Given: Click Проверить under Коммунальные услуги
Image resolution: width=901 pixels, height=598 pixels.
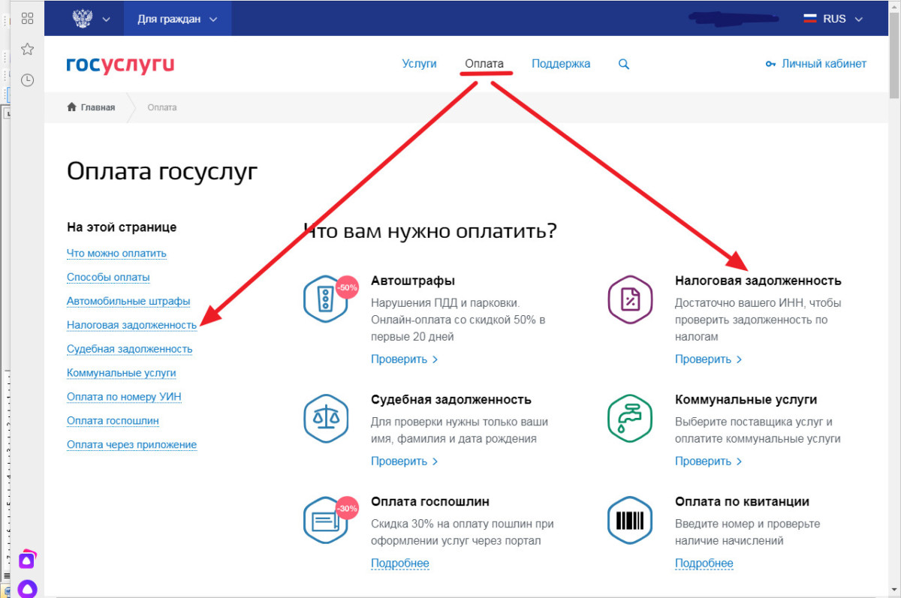Looking at the screenshot, I should coord(709,461).
